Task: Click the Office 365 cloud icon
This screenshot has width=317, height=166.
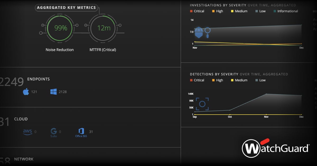Action: tap(81, 133)
